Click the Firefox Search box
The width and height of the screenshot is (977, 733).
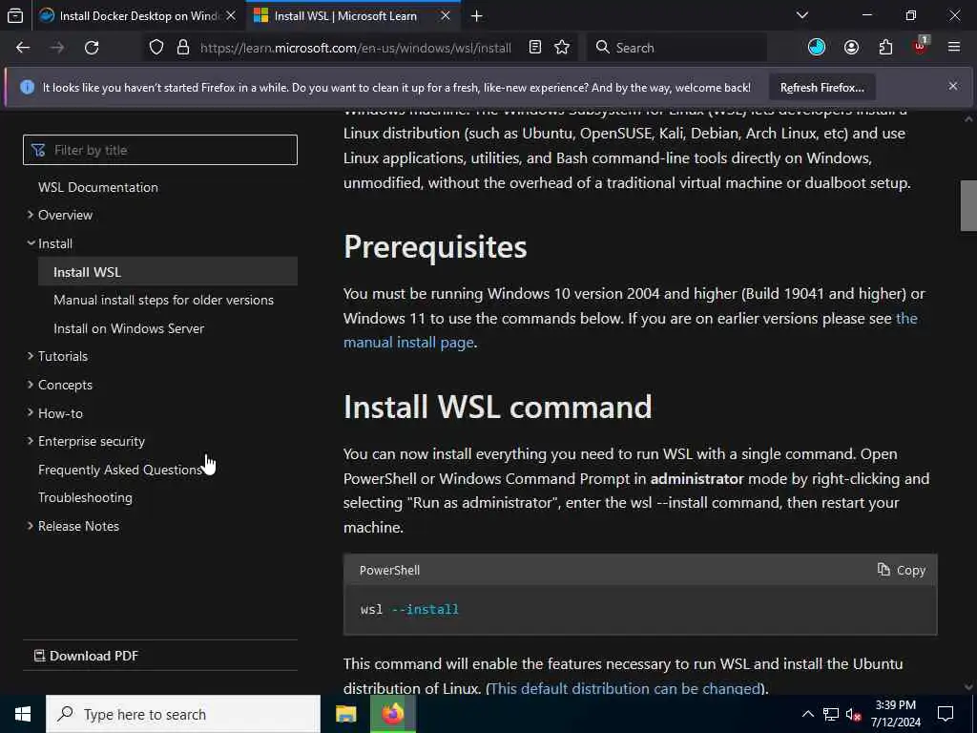tap(676, 48)
